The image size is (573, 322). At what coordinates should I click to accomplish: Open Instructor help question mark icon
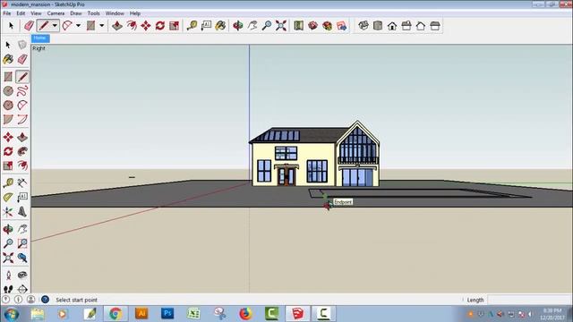(x=45, y=300)
